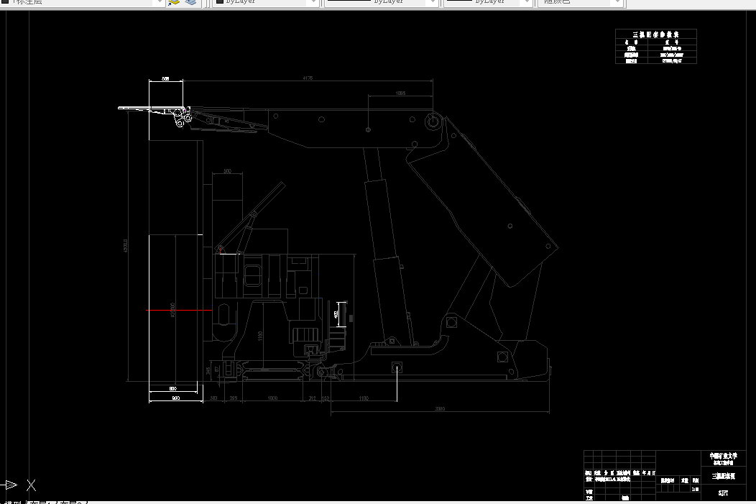Image resolution: width=756 pixels, height=504 pixels.
Task: Select the 383 dimension text
Action: 213,398
